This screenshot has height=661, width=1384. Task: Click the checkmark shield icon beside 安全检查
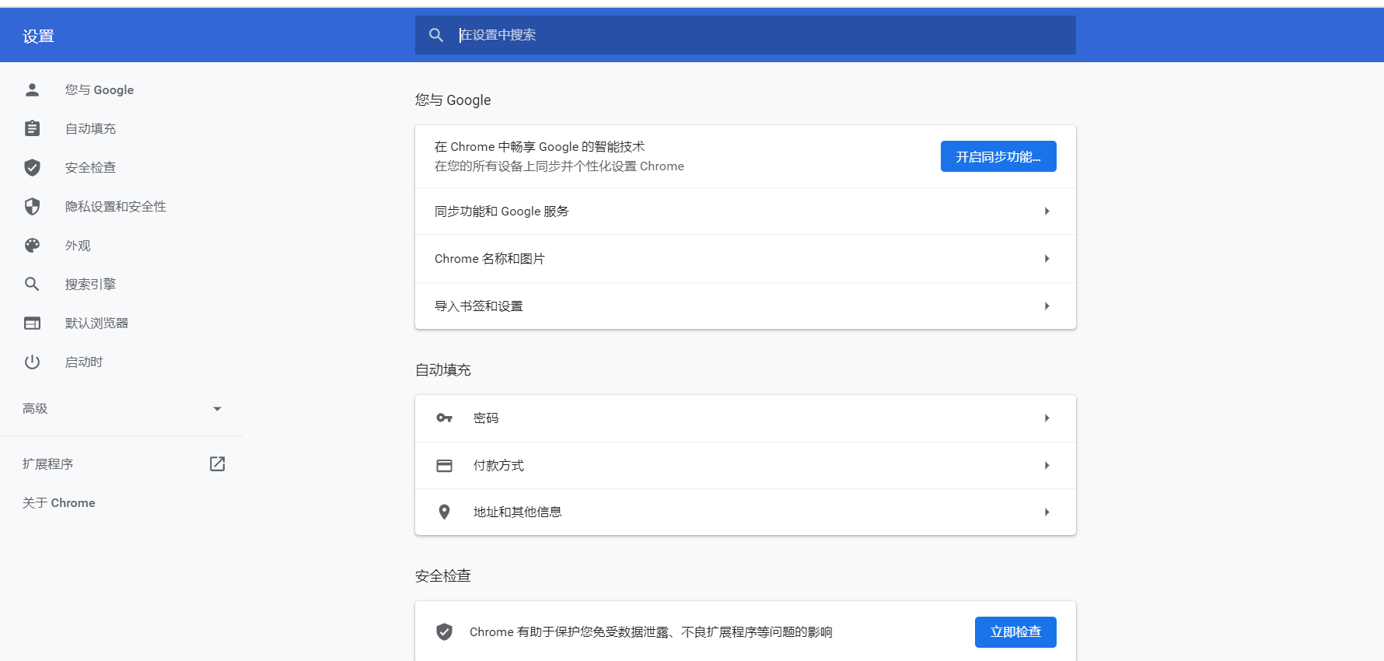pos(32,167)
